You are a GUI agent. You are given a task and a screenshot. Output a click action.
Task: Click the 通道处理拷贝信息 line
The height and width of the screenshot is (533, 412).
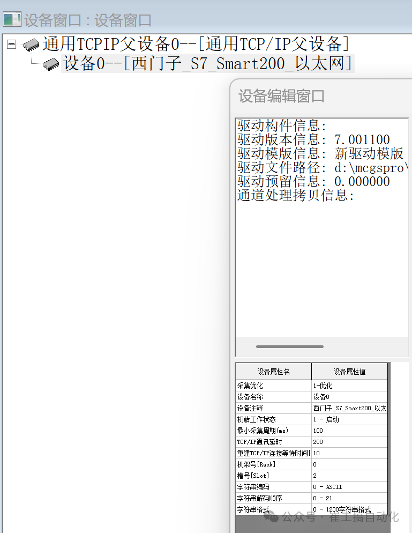(x=296, y=195)
